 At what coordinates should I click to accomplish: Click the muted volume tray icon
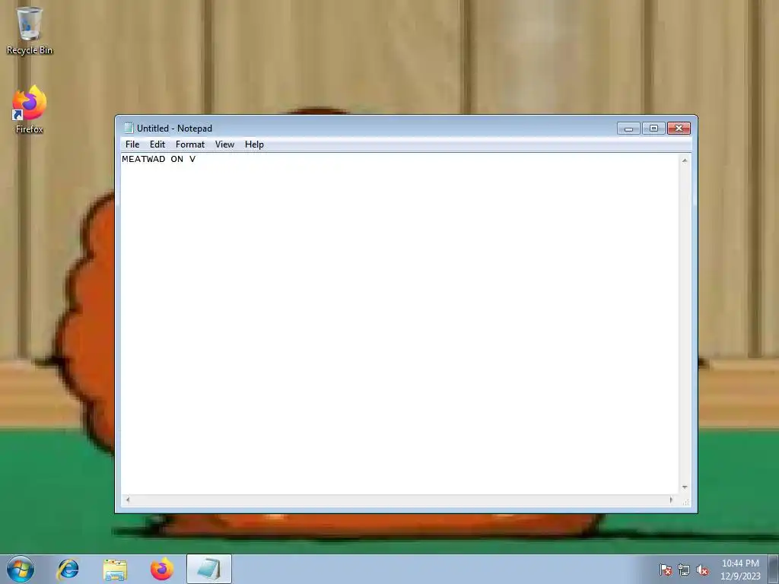click(702, 570)
